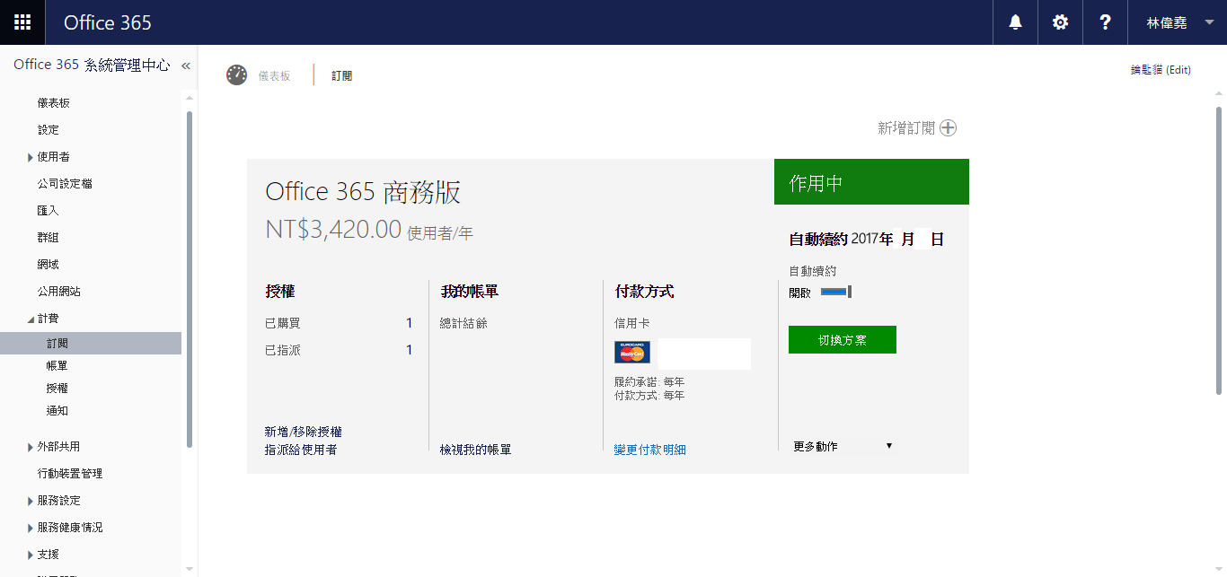Click the 指派給使用者 link
Screen dimensions: 1227x577
click(x=301, y=450)
